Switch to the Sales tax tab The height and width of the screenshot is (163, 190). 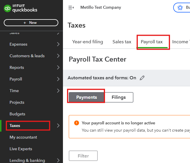point(122,42)
